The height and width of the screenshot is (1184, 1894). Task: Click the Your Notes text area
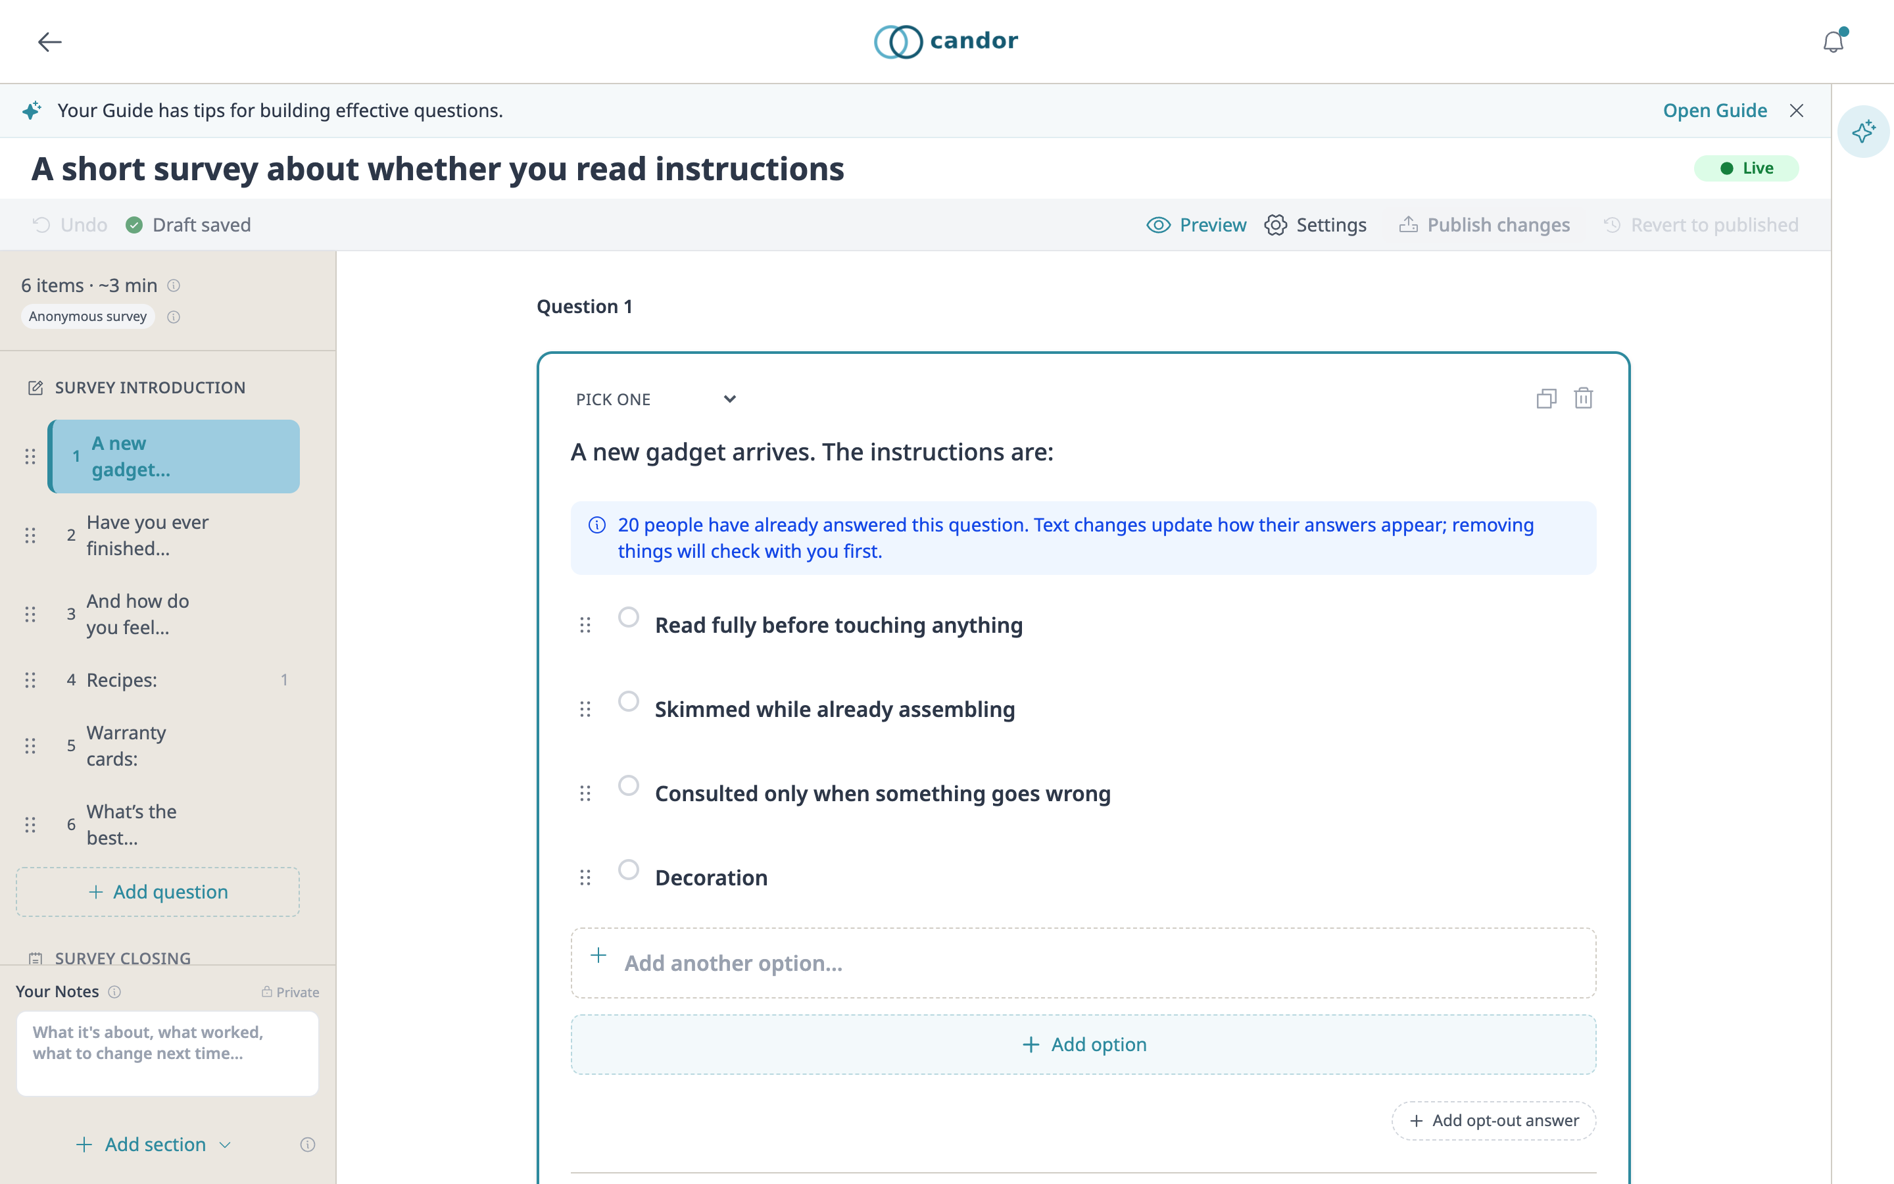[168, 1053]
